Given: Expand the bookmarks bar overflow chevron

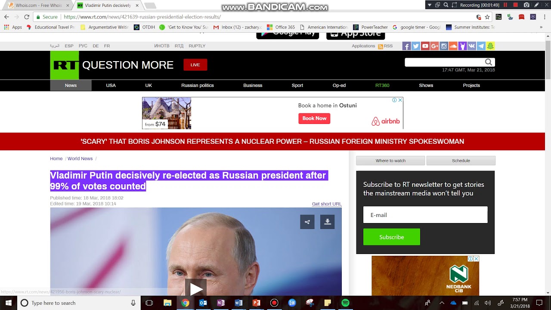Looking at the screenshot, I should tap(541, 27).
